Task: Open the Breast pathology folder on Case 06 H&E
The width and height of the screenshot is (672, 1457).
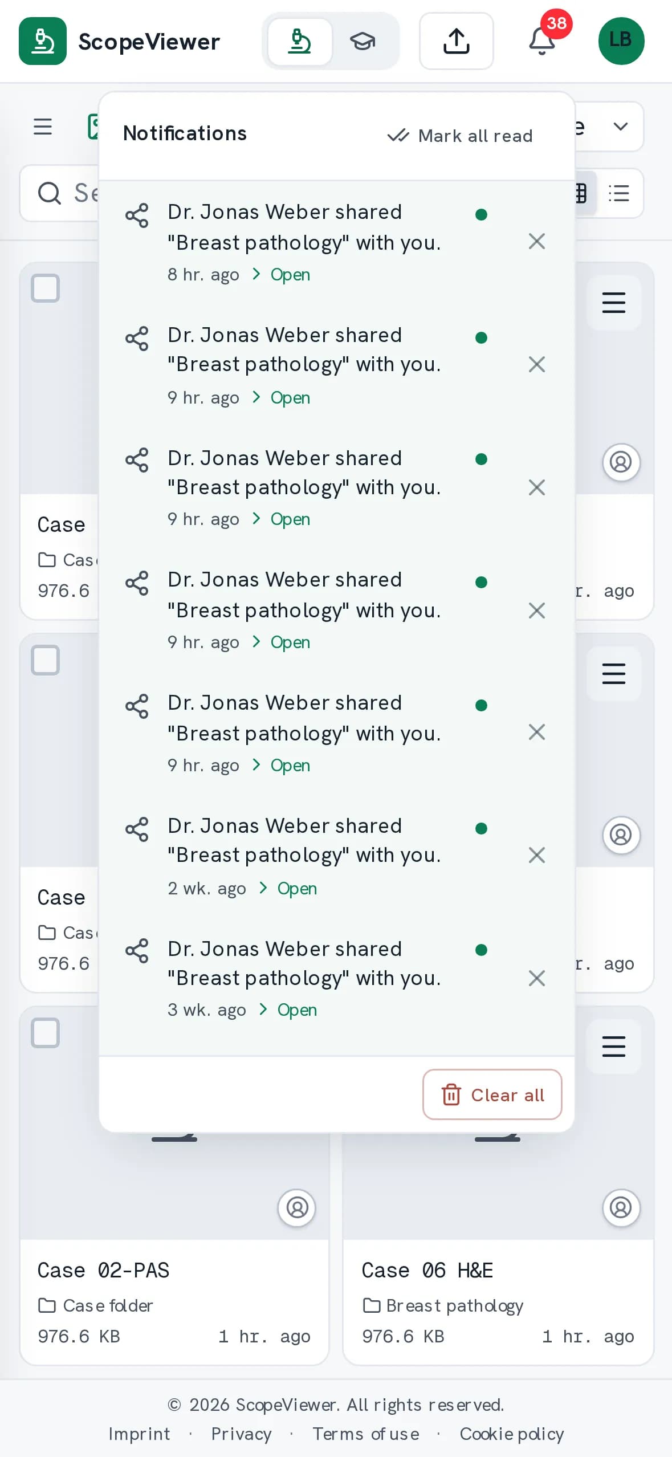Action: pos(443,1305)
